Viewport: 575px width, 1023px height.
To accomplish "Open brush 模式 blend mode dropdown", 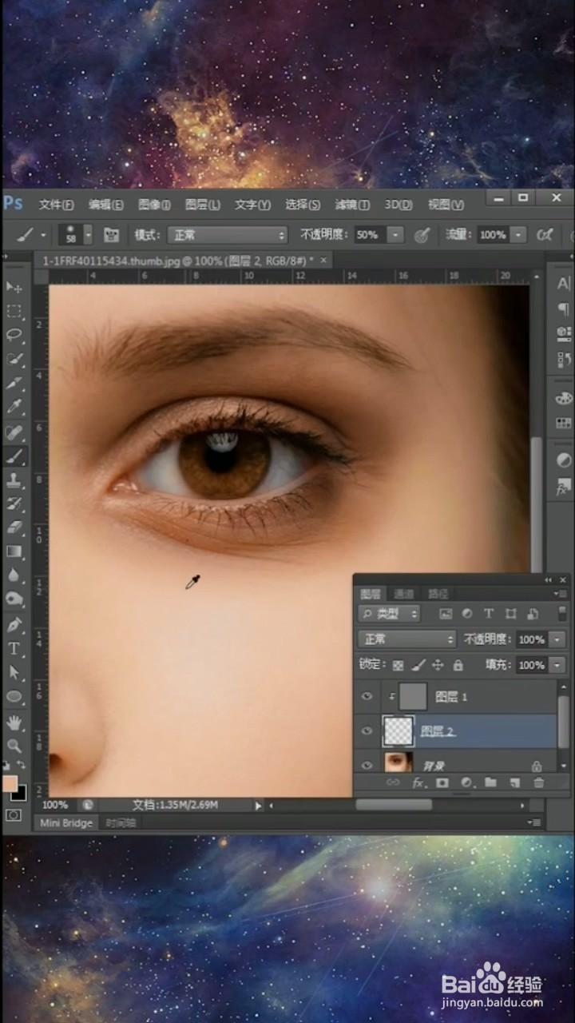I will tap(228, 235).
